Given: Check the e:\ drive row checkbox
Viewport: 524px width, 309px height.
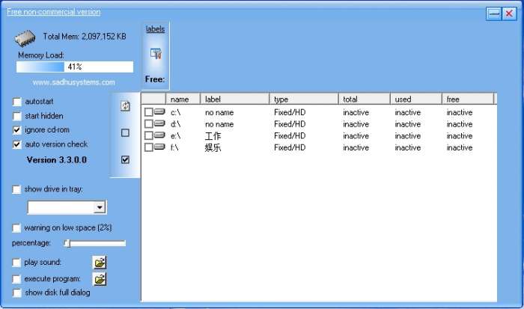Looking at the screenshot, I should [148, 135].
